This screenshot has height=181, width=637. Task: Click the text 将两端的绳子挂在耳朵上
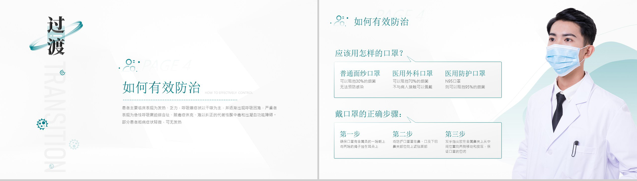click(x=359, y=147)
